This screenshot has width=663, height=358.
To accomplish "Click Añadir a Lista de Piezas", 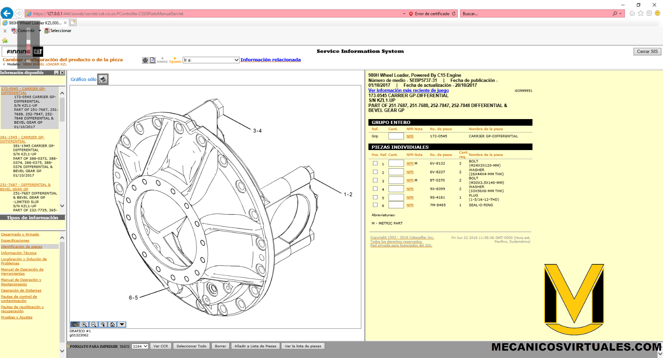I will [255, 346].
